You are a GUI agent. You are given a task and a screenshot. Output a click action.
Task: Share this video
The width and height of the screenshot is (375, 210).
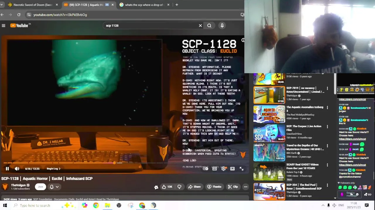pyautogui.click(x=195, y=187)
